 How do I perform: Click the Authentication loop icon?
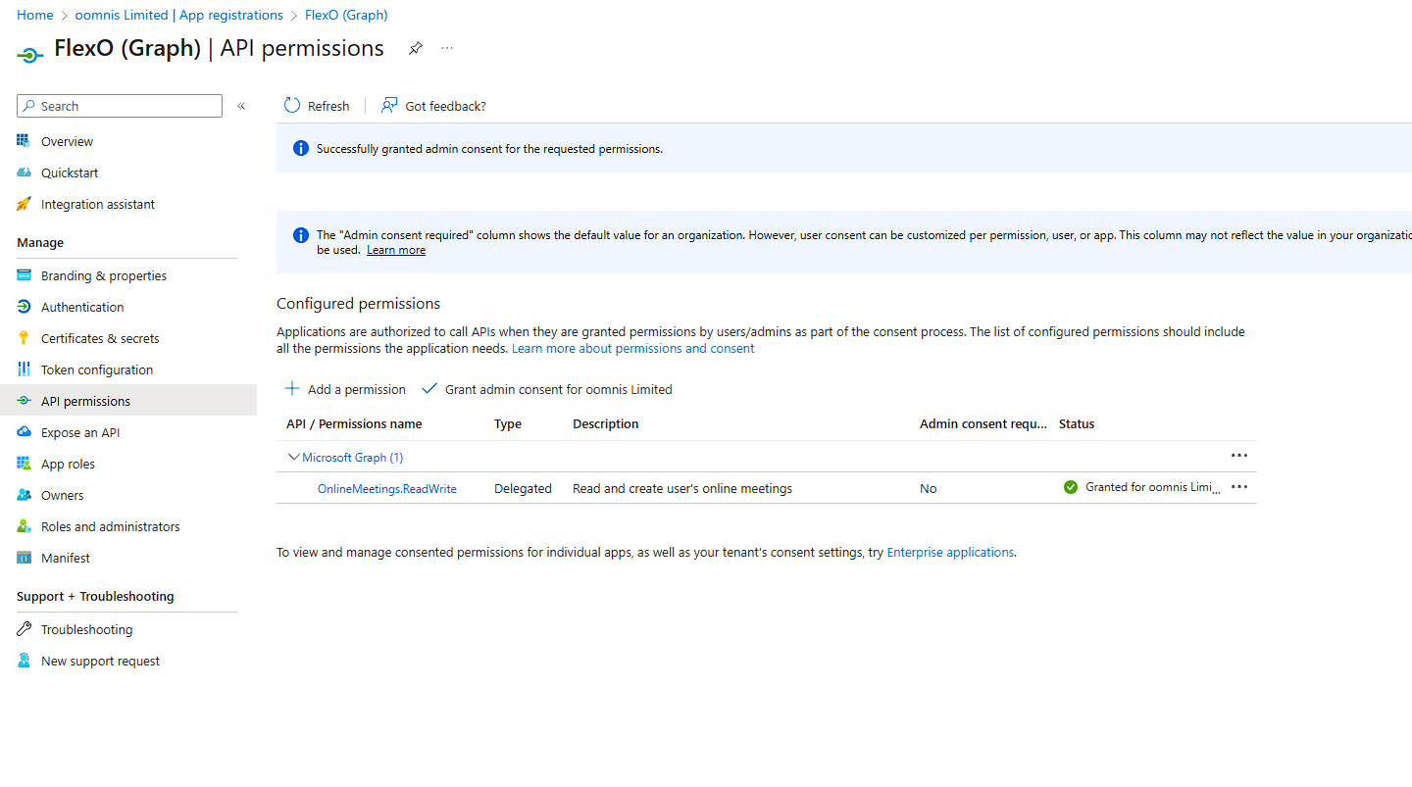25,307
